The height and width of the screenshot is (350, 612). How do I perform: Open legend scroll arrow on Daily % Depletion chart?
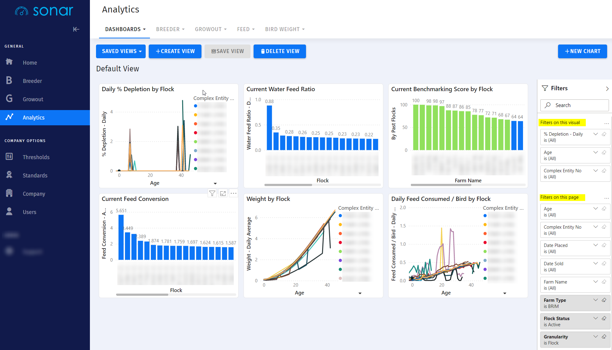point(215,184)
